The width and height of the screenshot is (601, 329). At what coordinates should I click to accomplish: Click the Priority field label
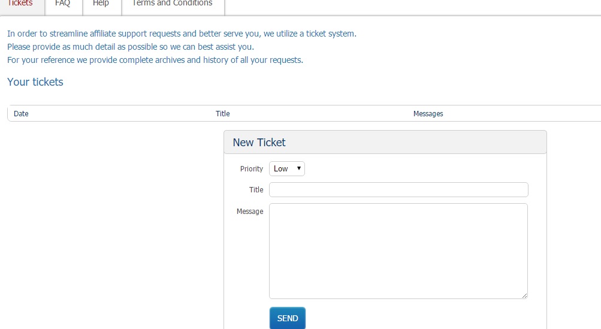coord(252,169)
